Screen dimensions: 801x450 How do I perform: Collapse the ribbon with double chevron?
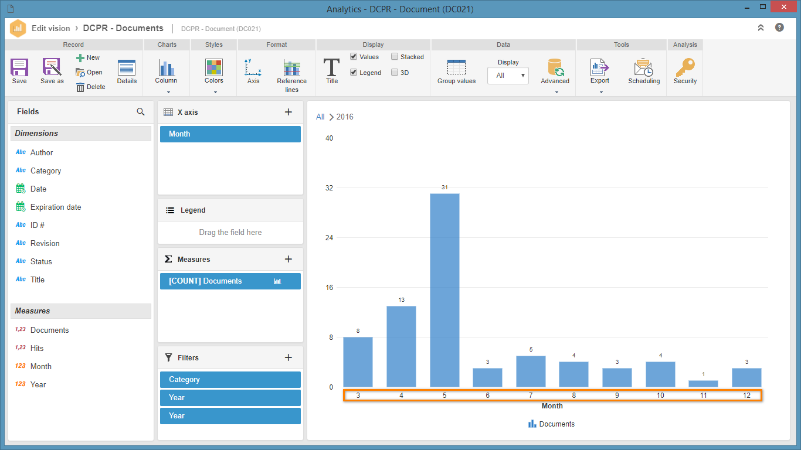(x=761, y=28)
